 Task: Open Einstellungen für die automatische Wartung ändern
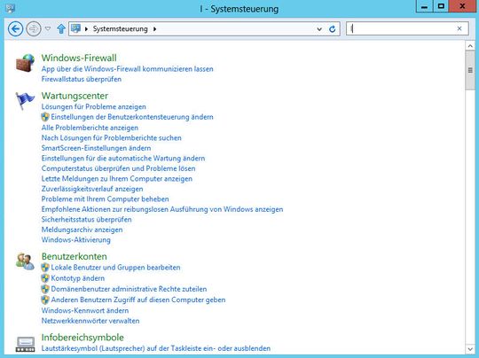click(x=123, y=158)
